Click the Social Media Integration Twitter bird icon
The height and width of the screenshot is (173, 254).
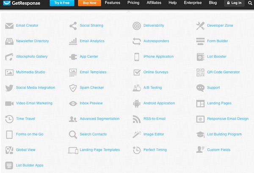[9, 88]
